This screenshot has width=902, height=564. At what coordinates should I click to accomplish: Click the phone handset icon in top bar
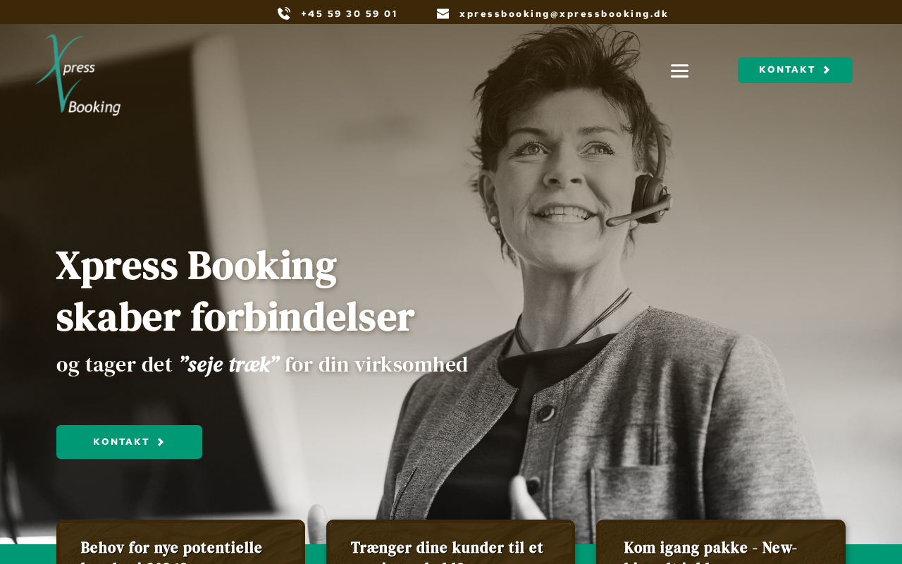(x=284, y=13)
